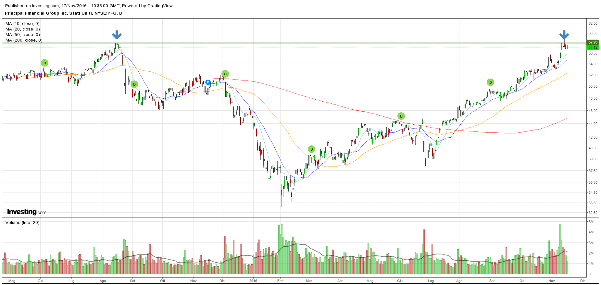The height and width of the screenshot is (285, 601).
Task: Click the 5M volume axis label
Action: pyautogui.click(x=591, y=222)
